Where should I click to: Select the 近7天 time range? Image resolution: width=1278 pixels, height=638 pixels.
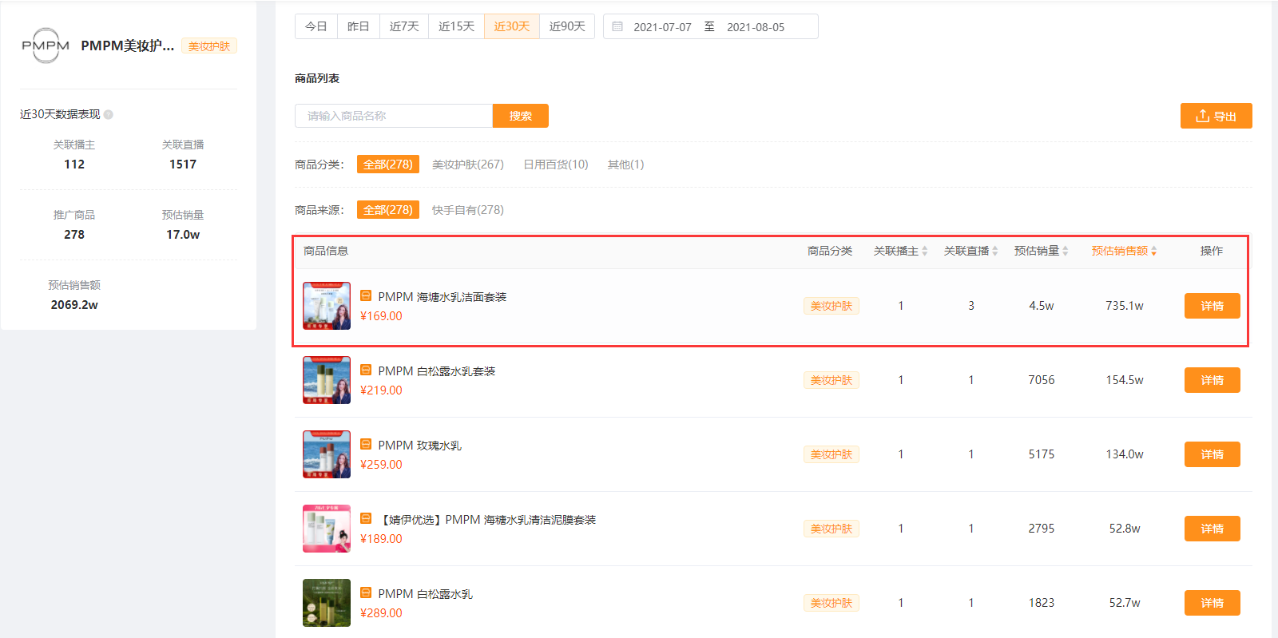click(x=404, y=26)
